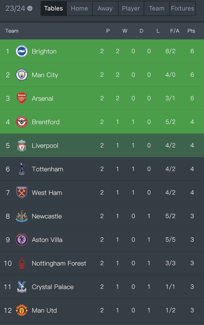Switch to the Away tab

(105, 9)
